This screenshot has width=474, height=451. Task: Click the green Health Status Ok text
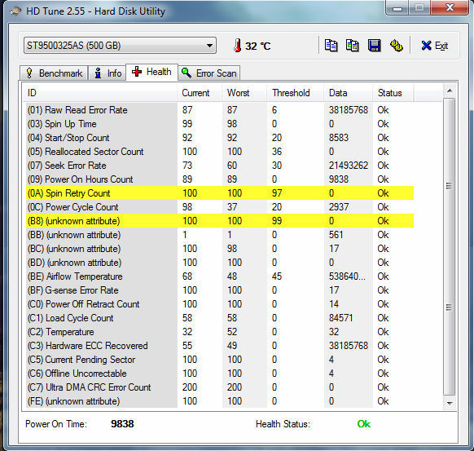click(x=364, y=424)
